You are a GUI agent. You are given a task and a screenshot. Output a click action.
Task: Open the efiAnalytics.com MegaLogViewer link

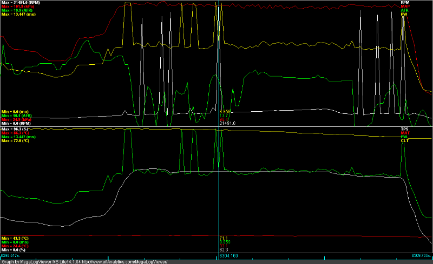(122, 261)
